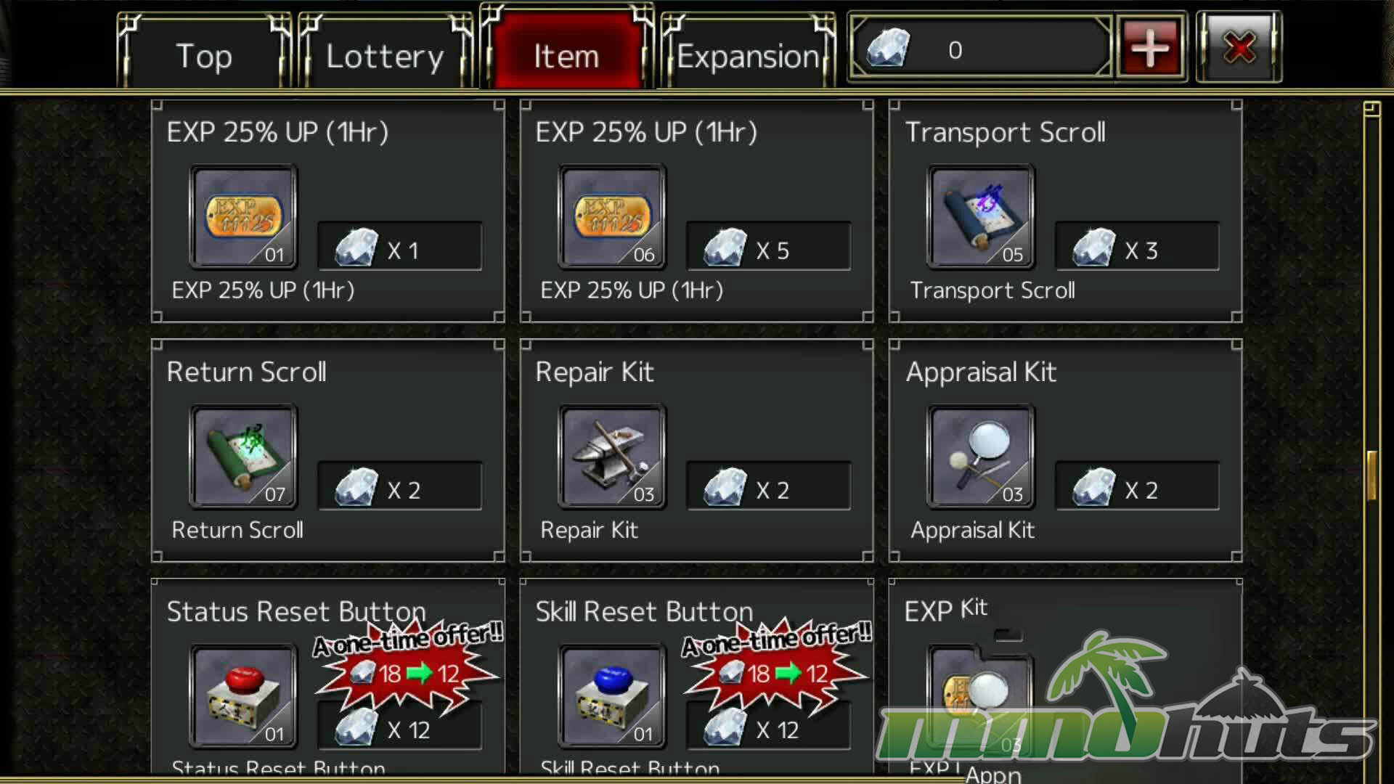This screenshot has width=1394, height=784.
Task: Choose the Repair Kit anvil icon
Action: pyautogui.click(x=612, y=457)
